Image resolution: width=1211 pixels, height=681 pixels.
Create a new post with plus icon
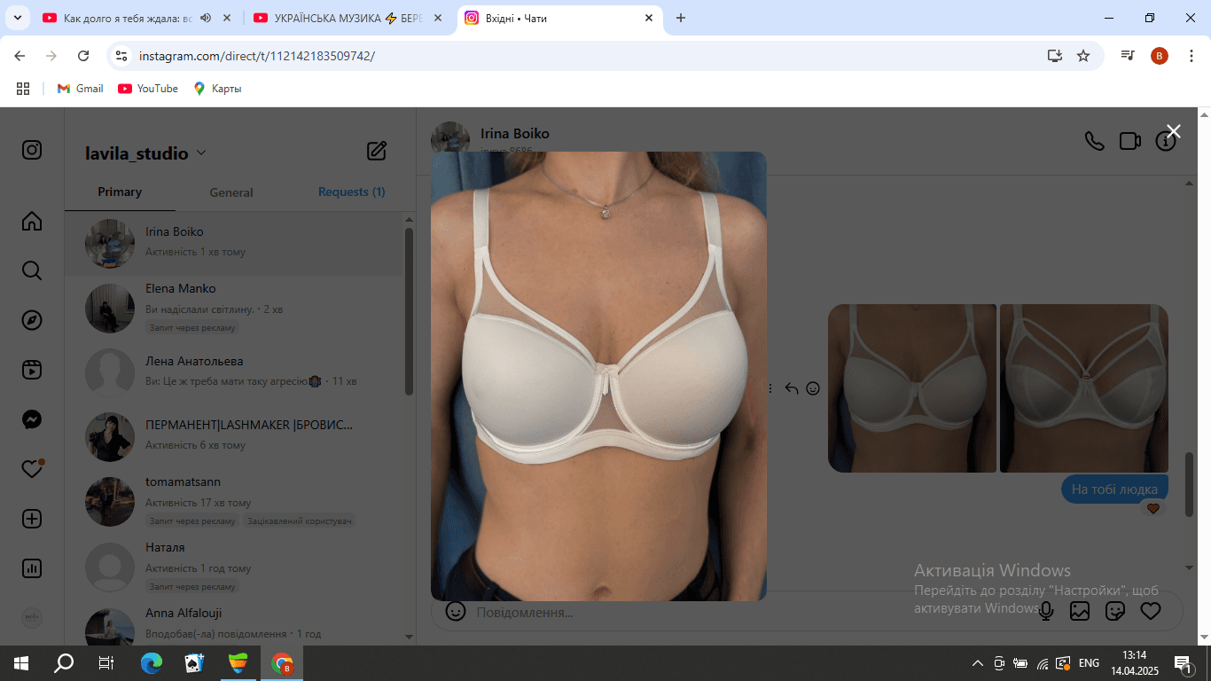coord(32,519)
